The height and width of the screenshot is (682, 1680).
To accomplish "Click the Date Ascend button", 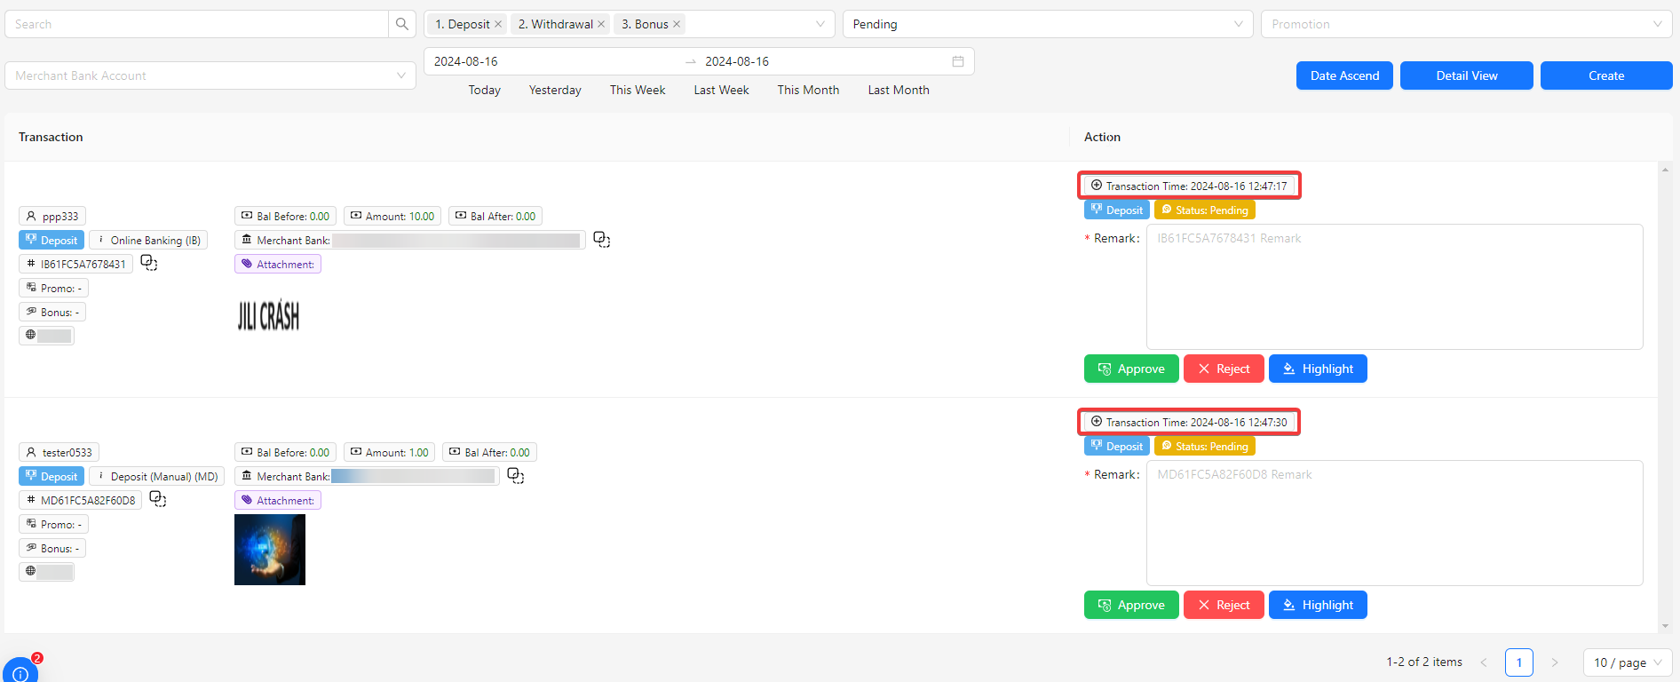I will (x=1344, y=75).
